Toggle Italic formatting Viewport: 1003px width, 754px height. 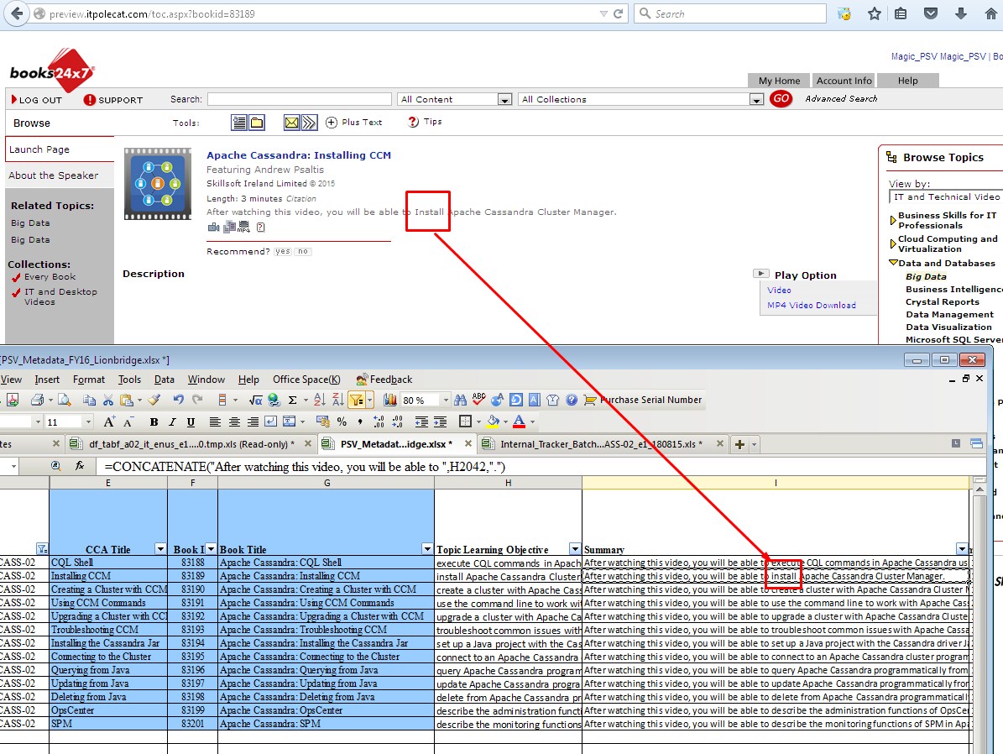(x=172, y=422)
